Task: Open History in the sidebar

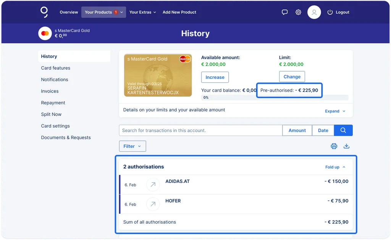Action: click(x=74, y=56)
